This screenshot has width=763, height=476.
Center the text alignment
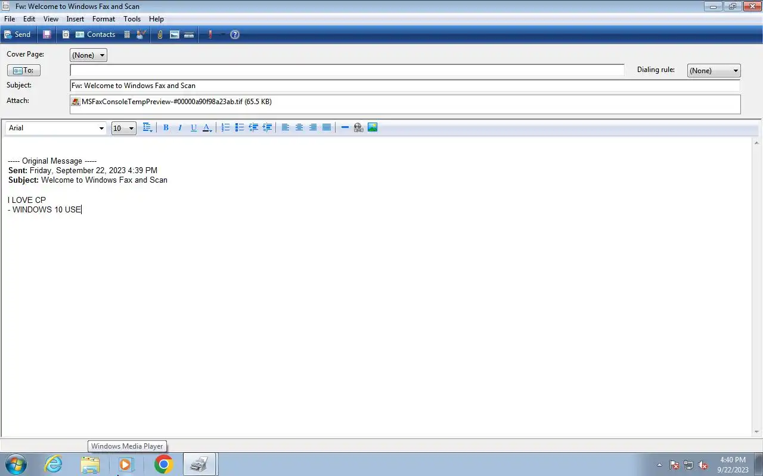(x=299, y=127)
